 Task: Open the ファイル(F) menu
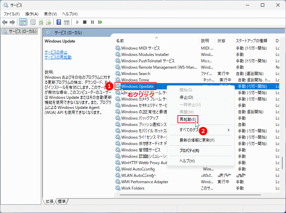(x=12, y=14)
